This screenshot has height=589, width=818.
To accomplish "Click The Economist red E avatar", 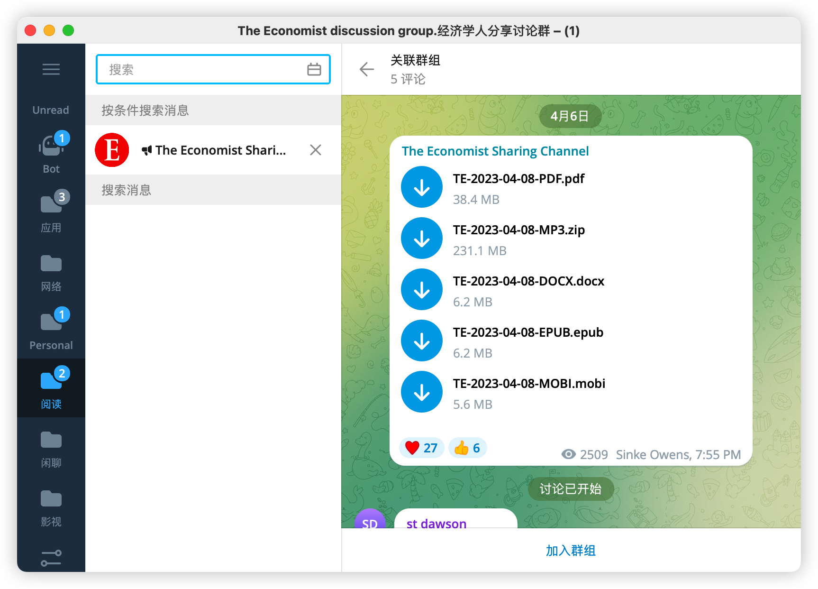I will tap(112, 150).
